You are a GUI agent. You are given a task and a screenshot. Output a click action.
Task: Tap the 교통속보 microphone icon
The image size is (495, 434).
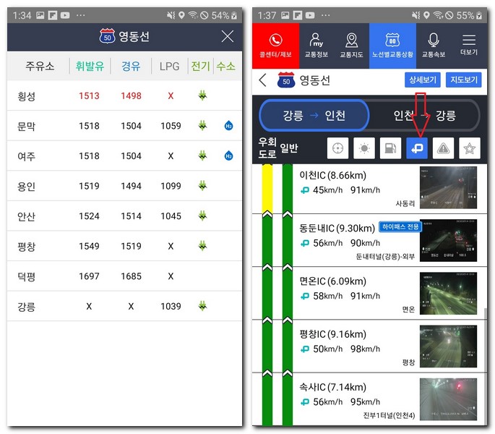point(434,46)
